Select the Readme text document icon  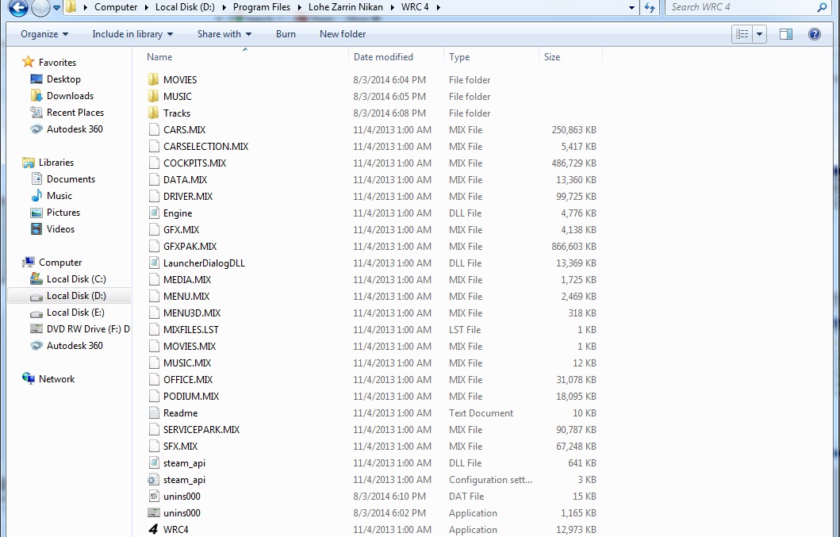(154, 412)
